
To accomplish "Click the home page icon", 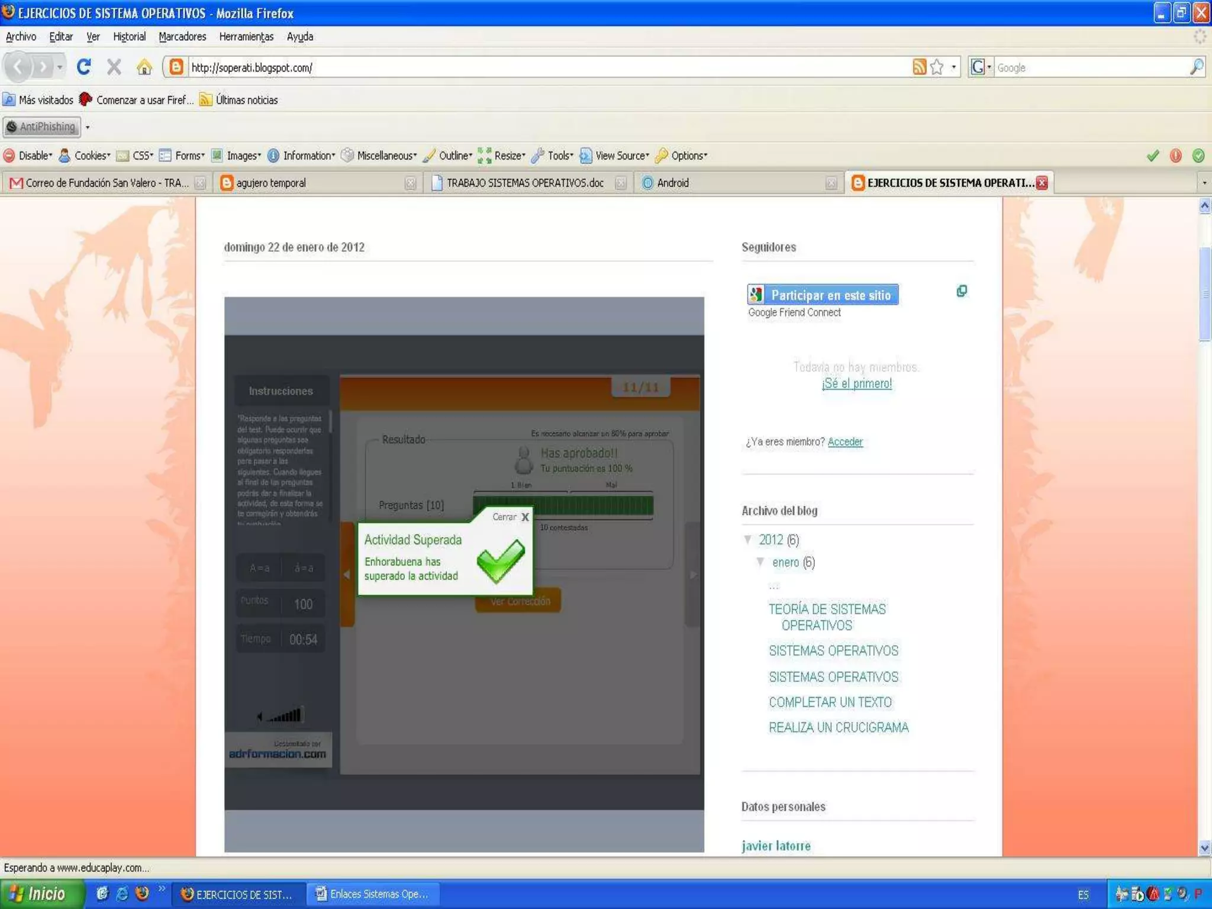I will click(x=144, y=67).
